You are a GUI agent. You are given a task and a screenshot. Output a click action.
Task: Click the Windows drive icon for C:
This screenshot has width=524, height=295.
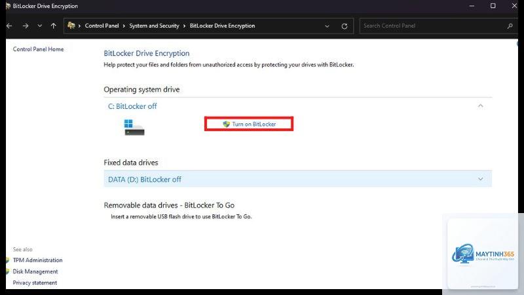tap(134, 127)
